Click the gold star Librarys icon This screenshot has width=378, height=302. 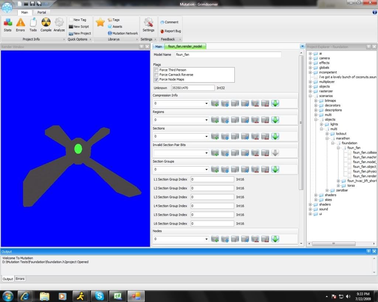click(x=100, y=22)
